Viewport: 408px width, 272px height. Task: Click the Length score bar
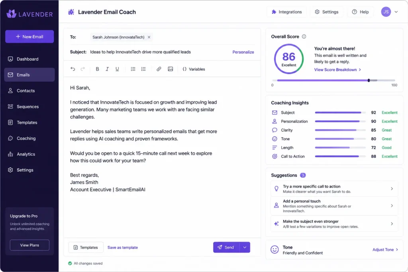340,148
